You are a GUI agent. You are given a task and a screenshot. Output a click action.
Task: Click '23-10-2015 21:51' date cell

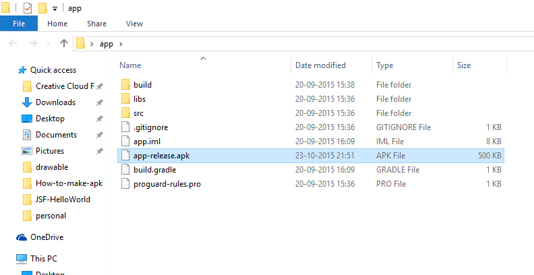point(325,156)
